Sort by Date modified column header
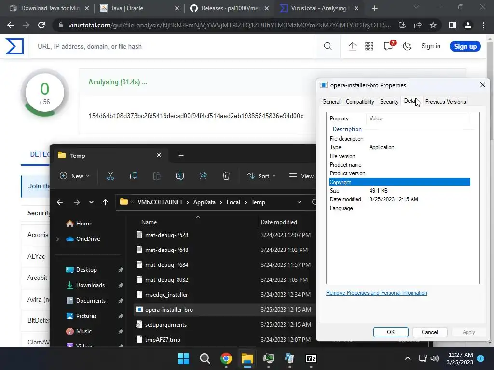The width and height of the screenshot is (494, 370). [279, 222]
